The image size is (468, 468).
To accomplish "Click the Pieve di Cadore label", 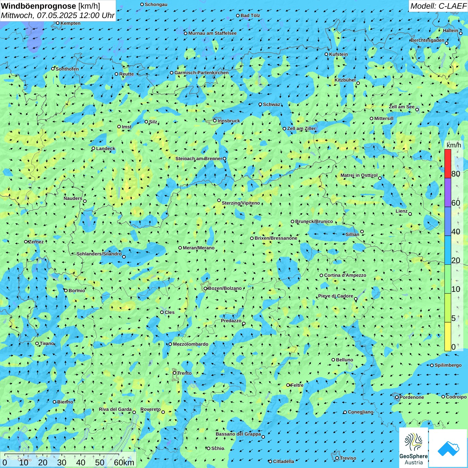I will click(x=335, y=296).
